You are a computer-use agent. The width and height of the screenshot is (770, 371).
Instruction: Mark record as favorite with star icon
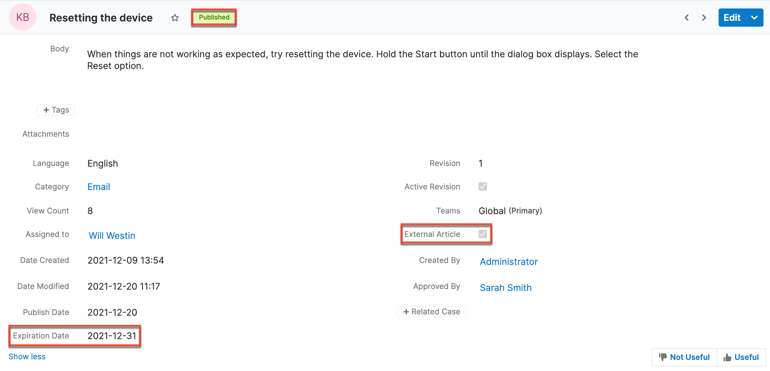175,18
